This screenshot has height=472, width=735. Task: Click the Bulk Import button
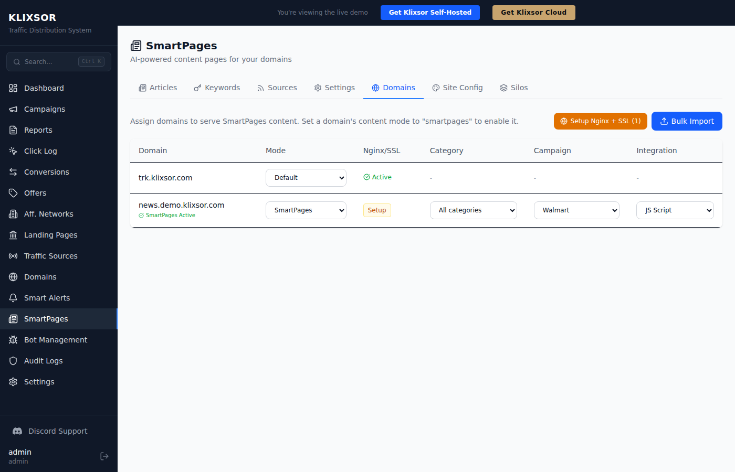click(x=687, y=121)
